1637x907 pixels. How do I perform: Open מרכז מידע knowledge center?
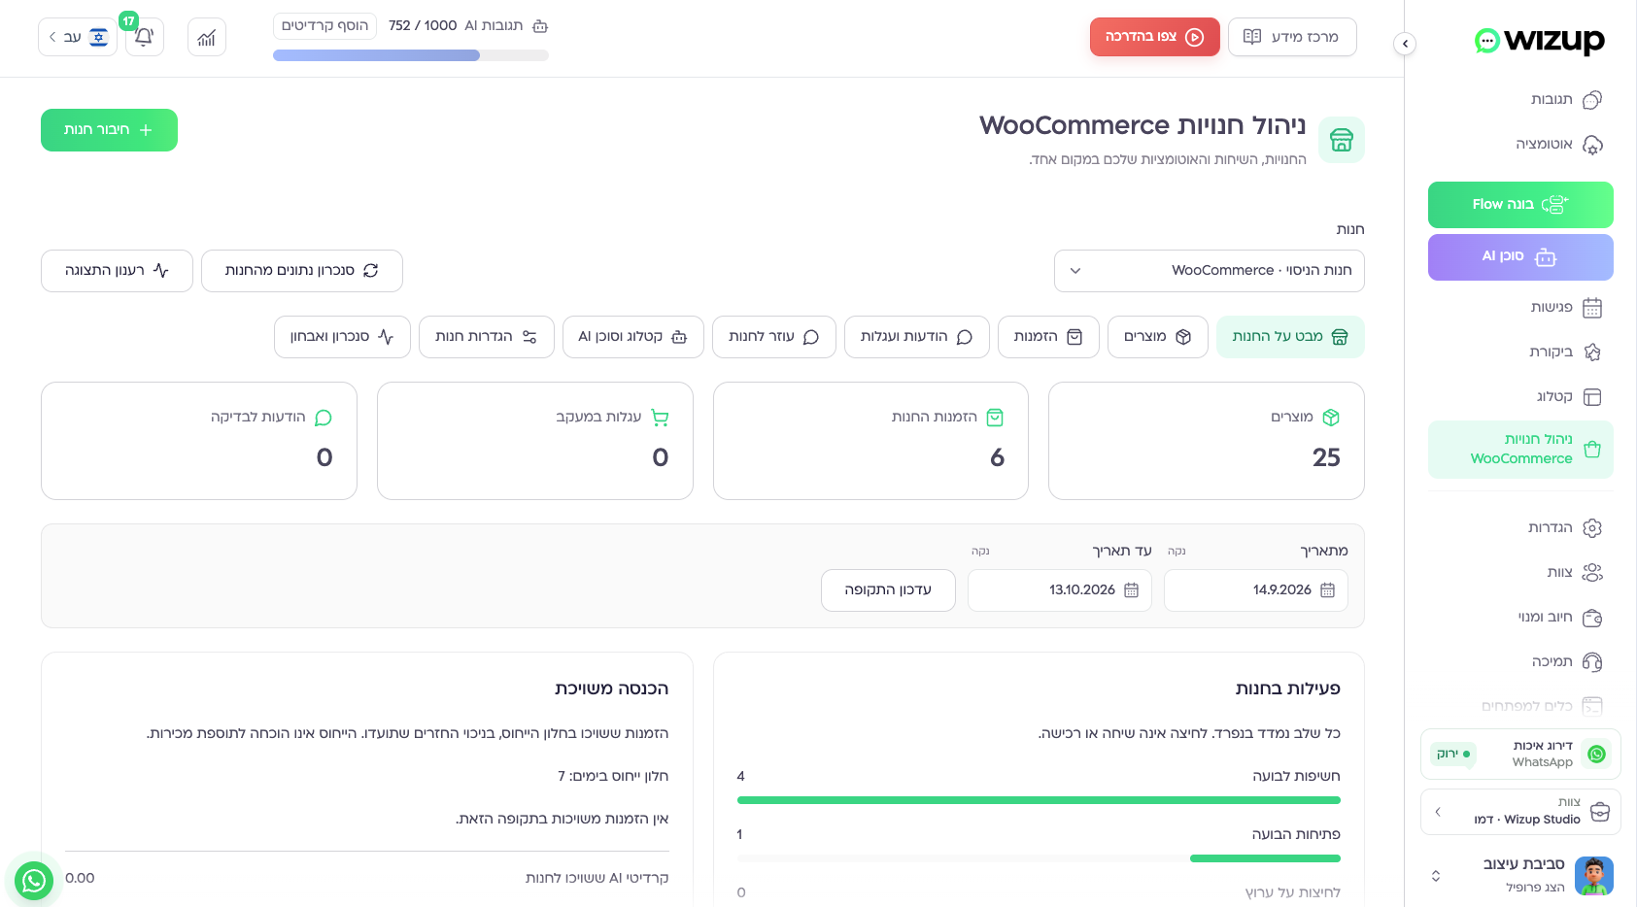[x=1292, y=37]
